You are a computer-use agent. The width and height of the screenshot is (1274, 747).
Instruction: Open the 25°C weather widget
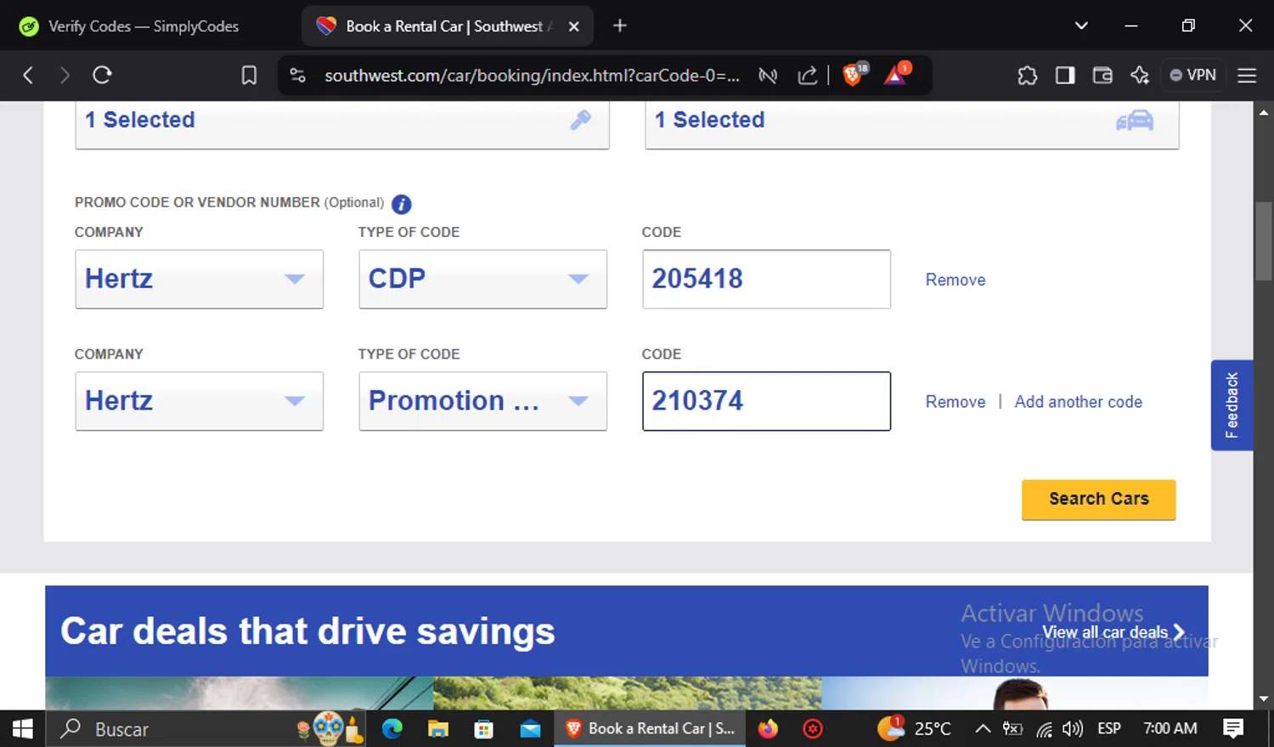[x=915, y=729]
